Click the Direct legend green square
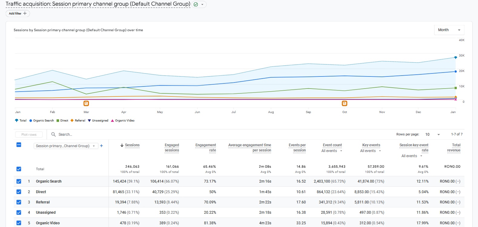The width and height of the screenshot is (478, 227). click(58, 121)
